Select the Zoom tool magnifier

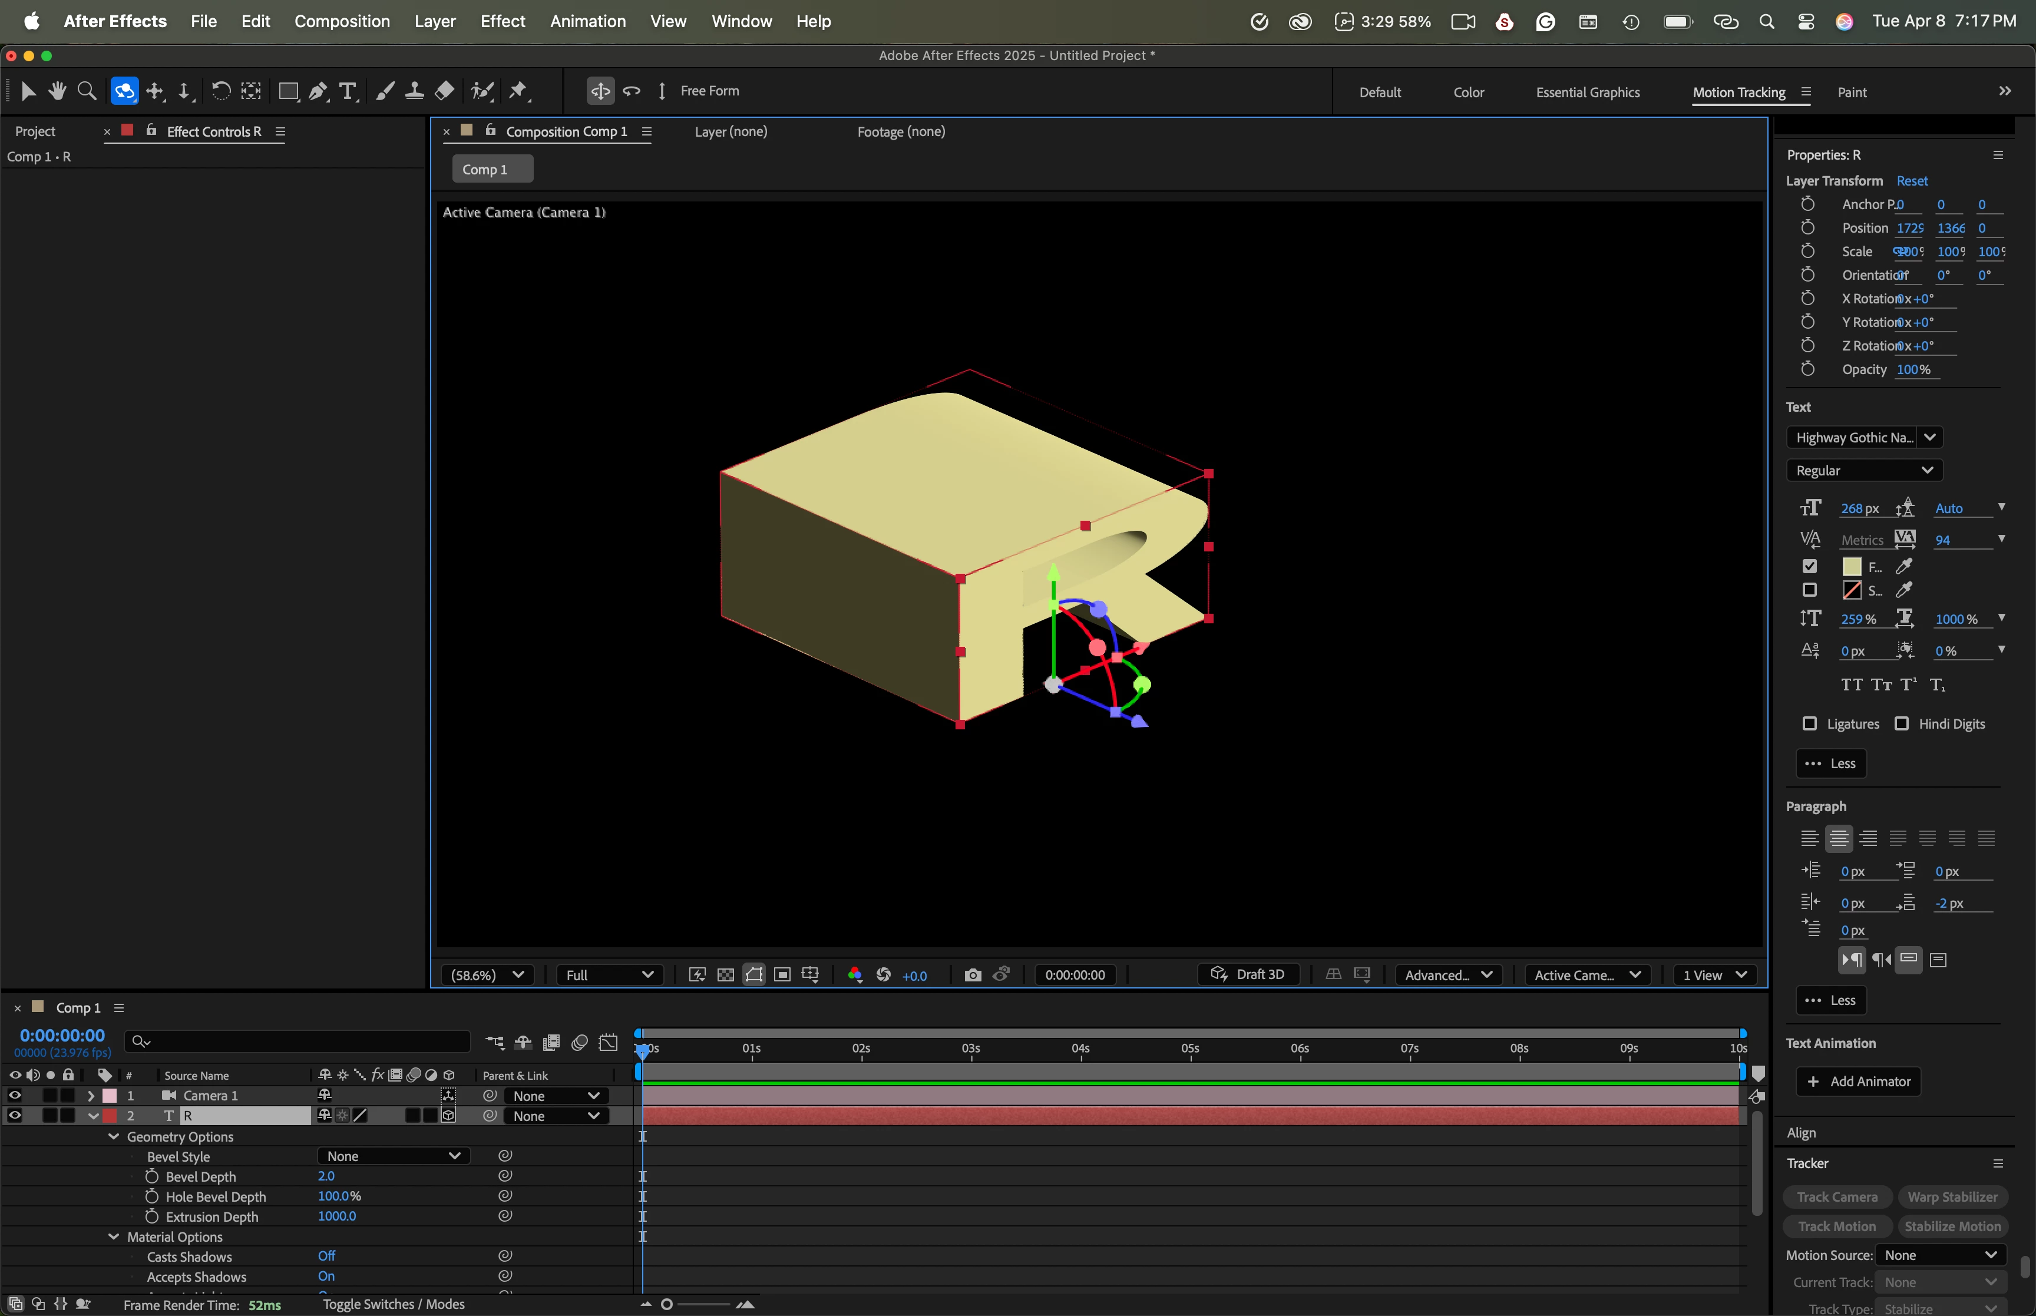[86, 91]
